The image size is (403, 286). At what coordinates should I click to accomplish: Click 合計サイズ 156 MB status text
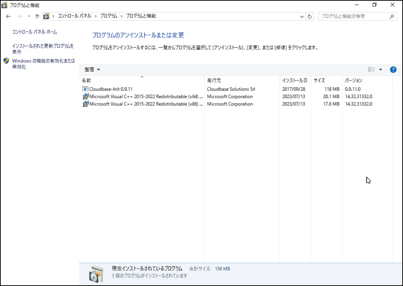pyautogui.click(x=210, y=269)
